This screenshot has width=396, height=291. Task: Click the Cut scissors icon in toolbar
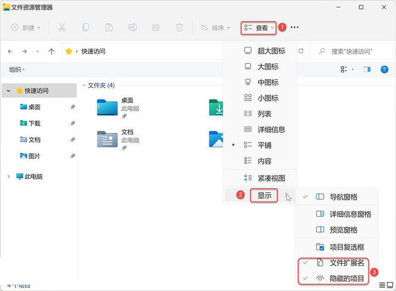pyautogui.click(x=62, y=28)
